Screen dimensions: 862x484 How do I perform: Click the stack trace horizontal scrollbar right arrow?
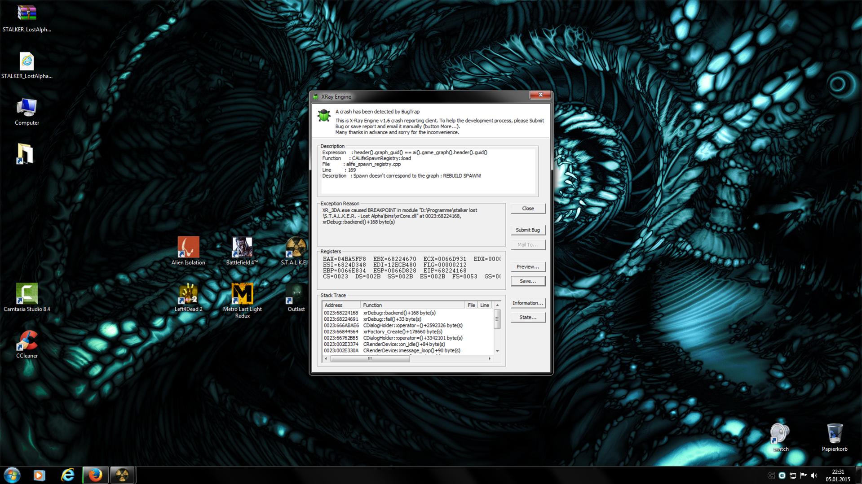(490, 359)
